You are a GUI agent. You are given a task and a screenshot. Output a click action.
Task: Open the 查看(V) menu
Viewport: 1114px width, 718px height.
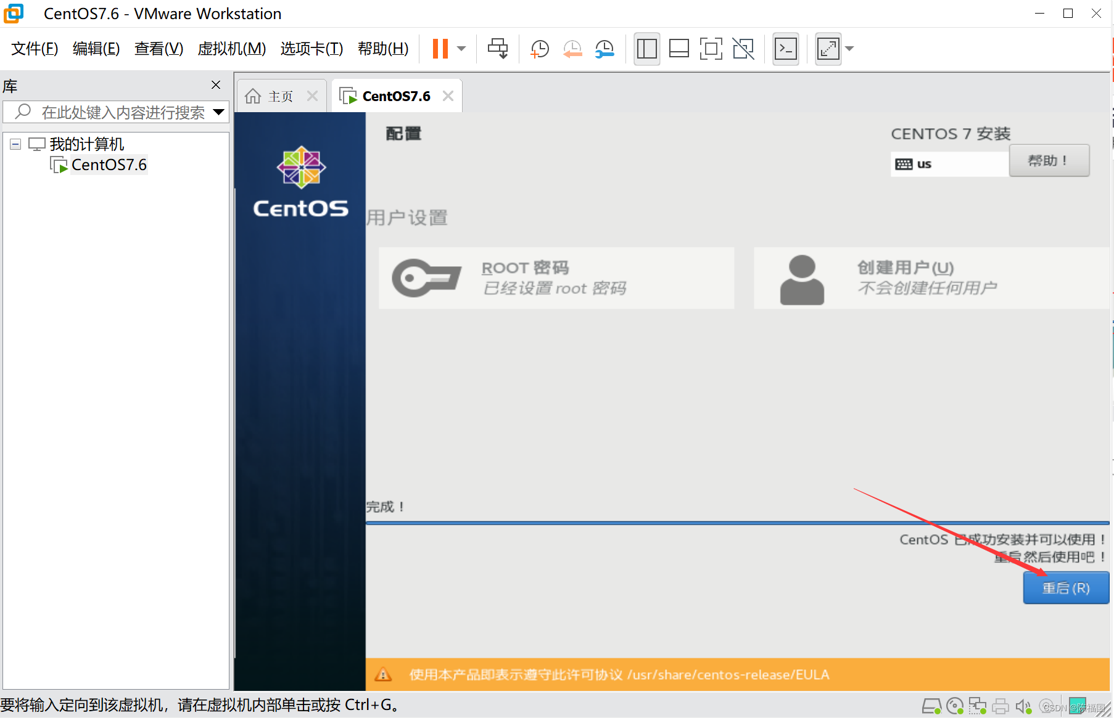159,49
